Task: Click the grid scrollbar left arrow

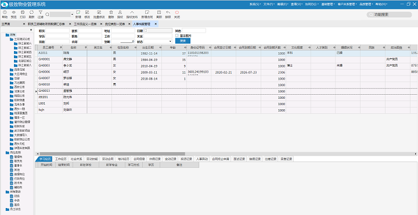Action: pos(37,153)
